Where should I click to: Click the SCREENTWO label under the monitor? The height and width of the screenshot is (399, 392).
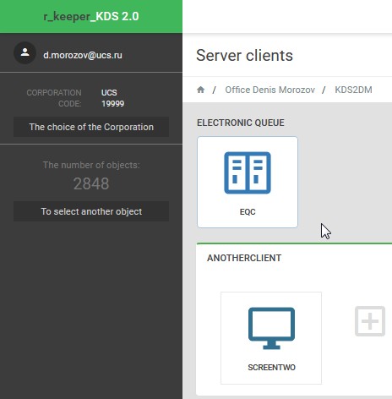[271, 368]
